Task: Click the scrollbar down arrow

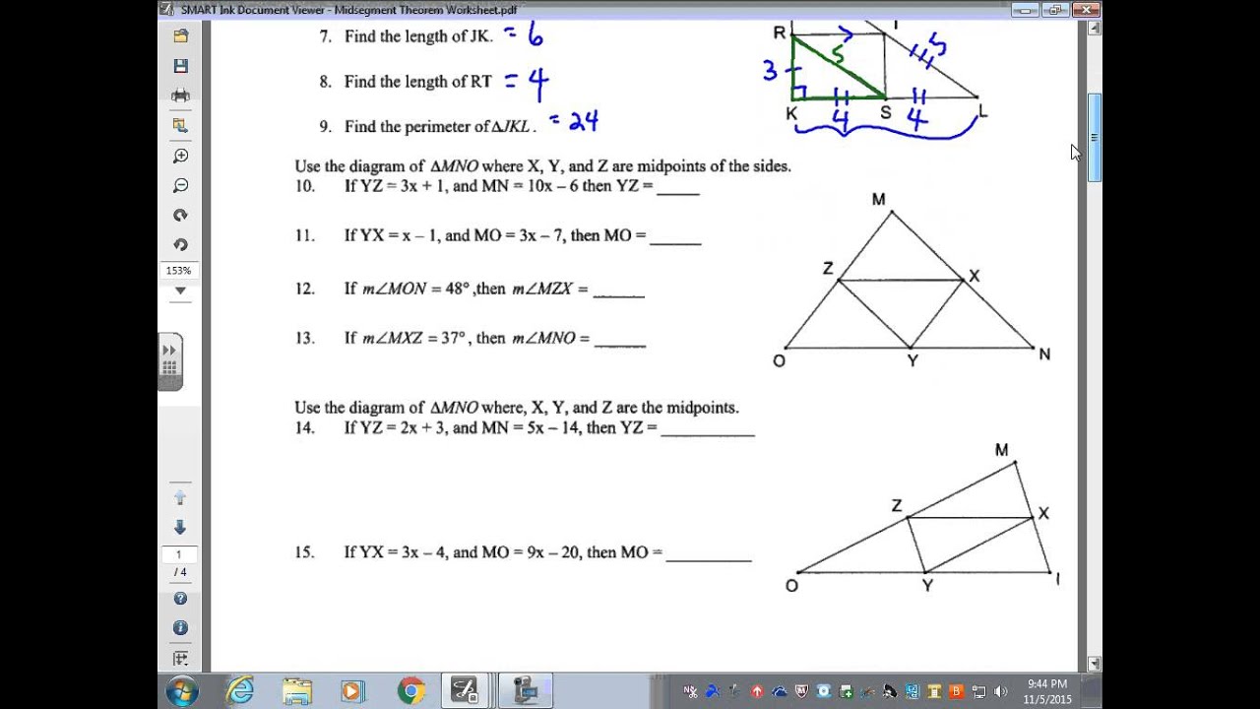Action: coord(1094,664)
